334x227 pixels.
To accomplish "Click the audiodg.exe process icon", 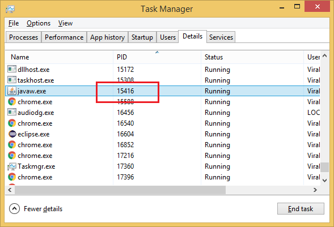I will 12,112.
